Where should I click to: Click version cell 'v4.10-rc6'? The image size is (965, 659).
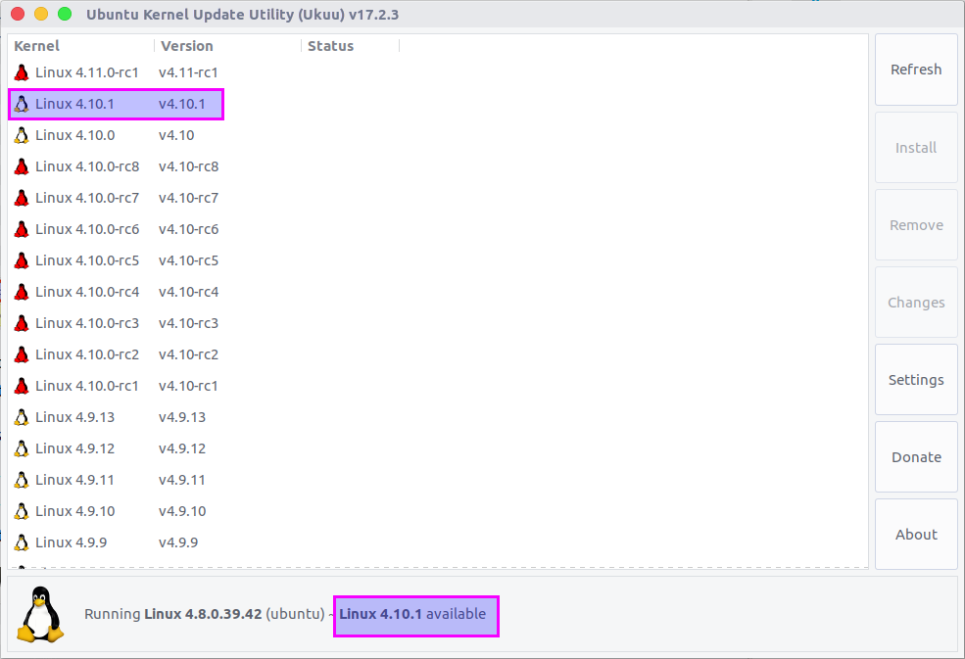coord(188,229)
